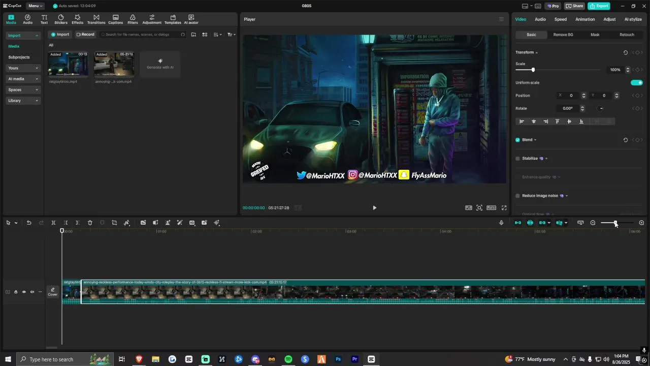Image resolution: width=650 pixels, height=366 pixels.
Task: Select the Mask sub-tab
Action: tap(595, 35)
